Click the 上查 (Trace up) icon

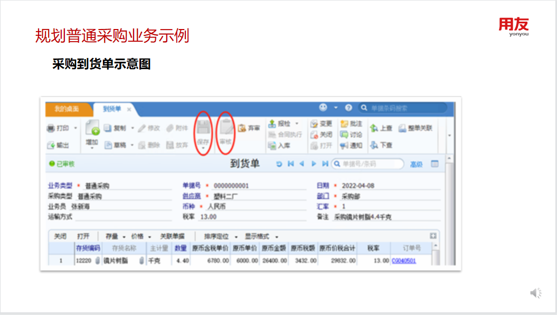374,128
